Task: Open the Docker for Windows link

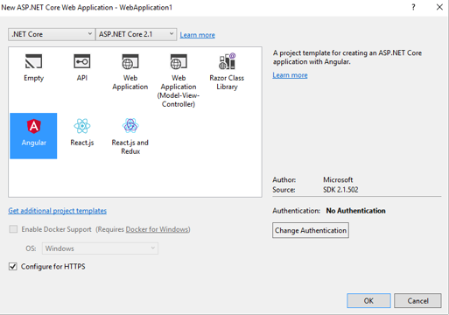Action: click(158, 229)
